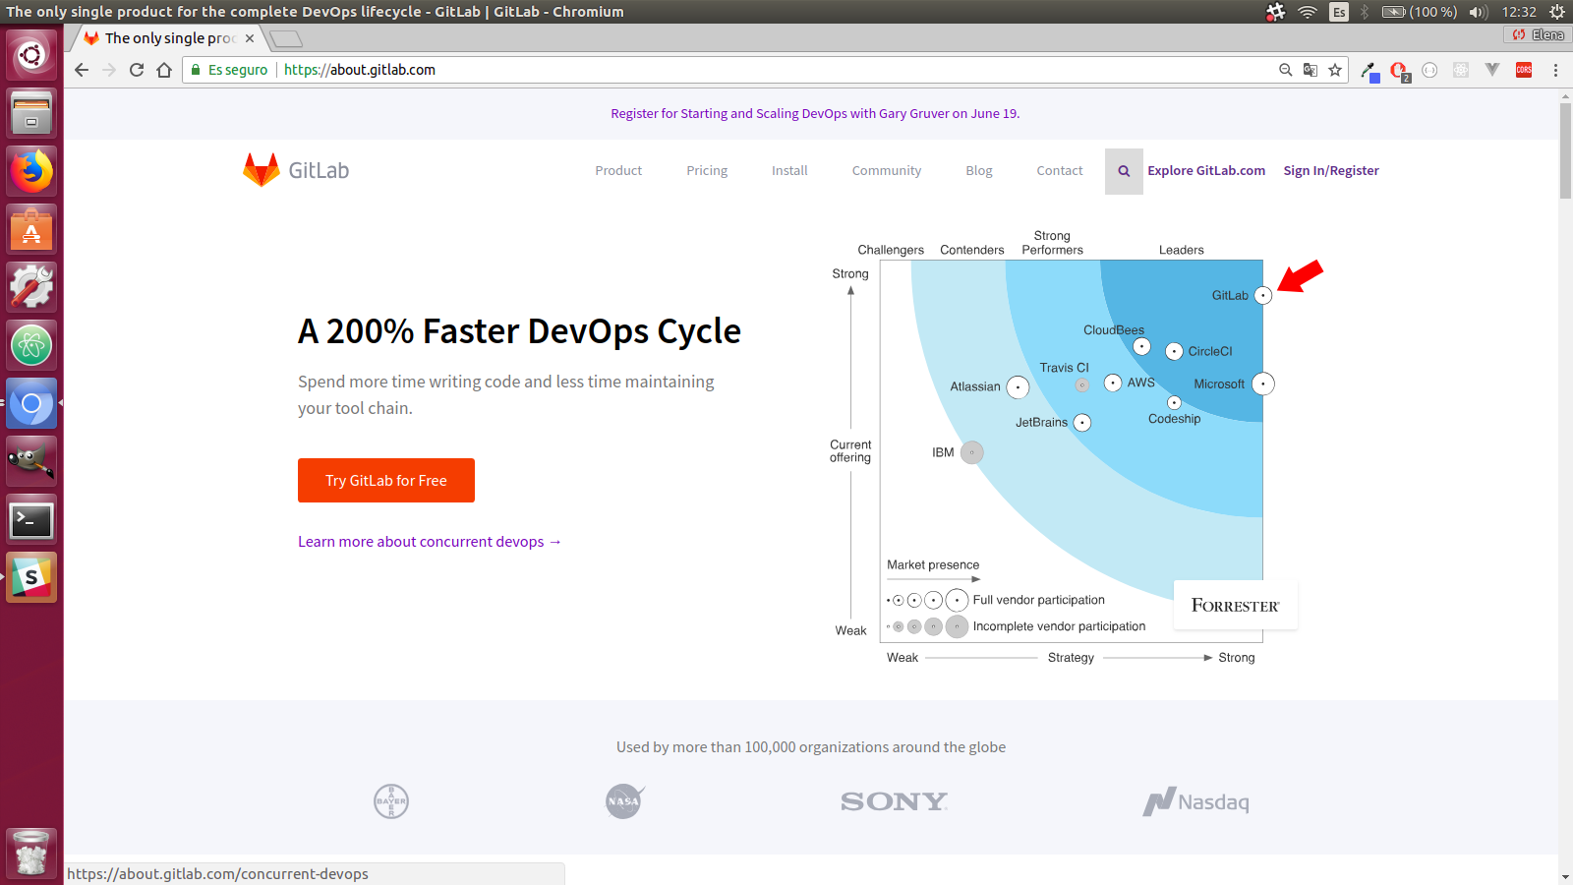Go to the browser home page
The image size is (1573, 885).
(x=164, y=70)
